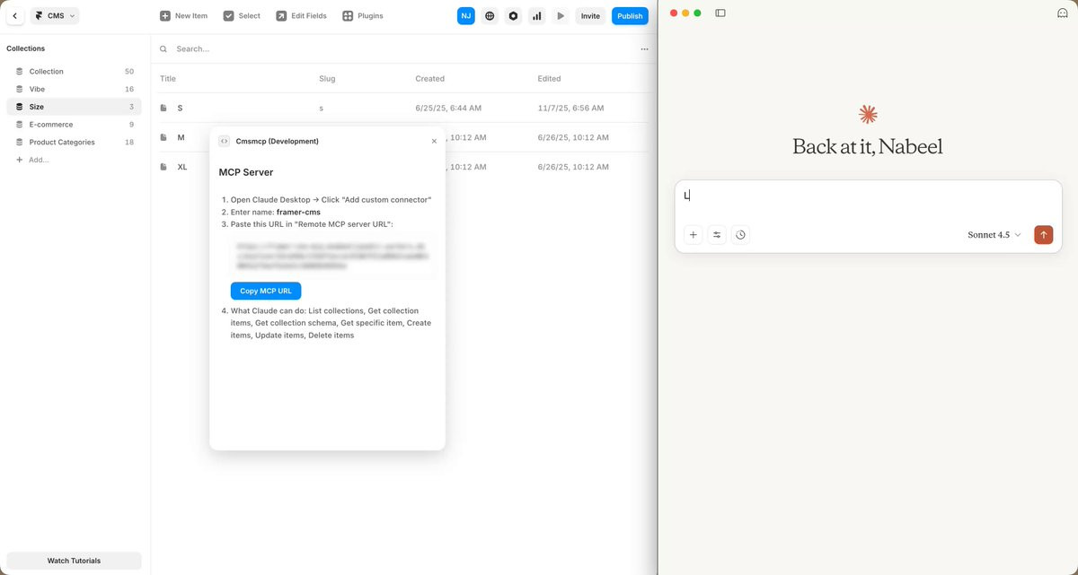
Task: Close the Cmsmcp plugin panel
Action: [x=434, y=141]
